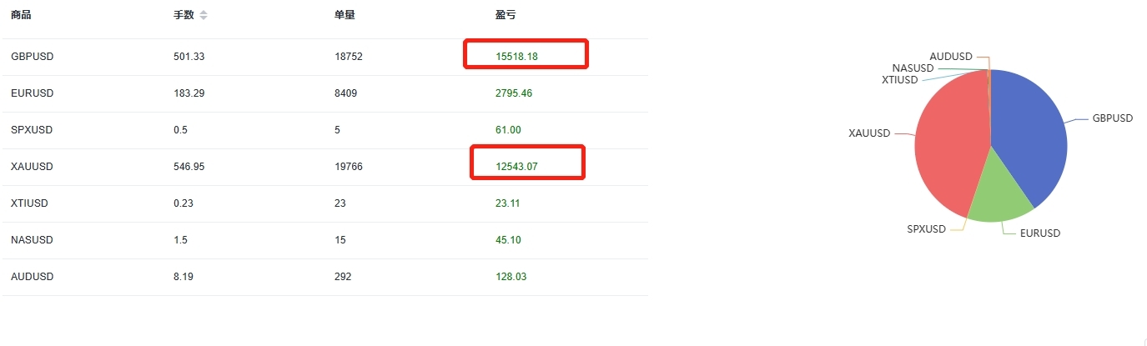Click the red XAUUSD pie slice

951,142
